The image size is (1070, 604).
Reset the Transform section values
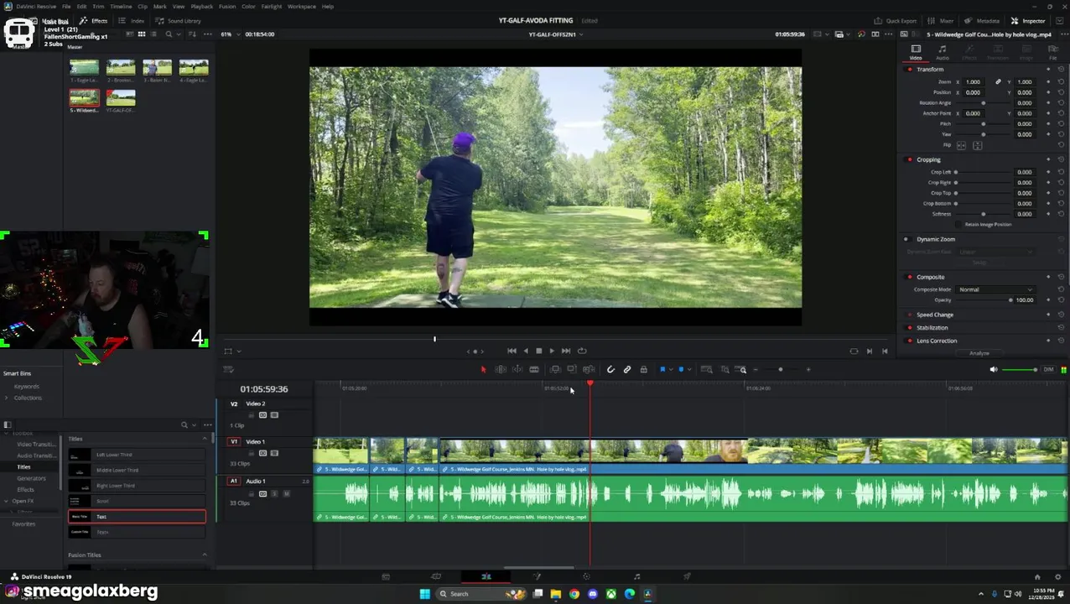[x=1061, y=70]
